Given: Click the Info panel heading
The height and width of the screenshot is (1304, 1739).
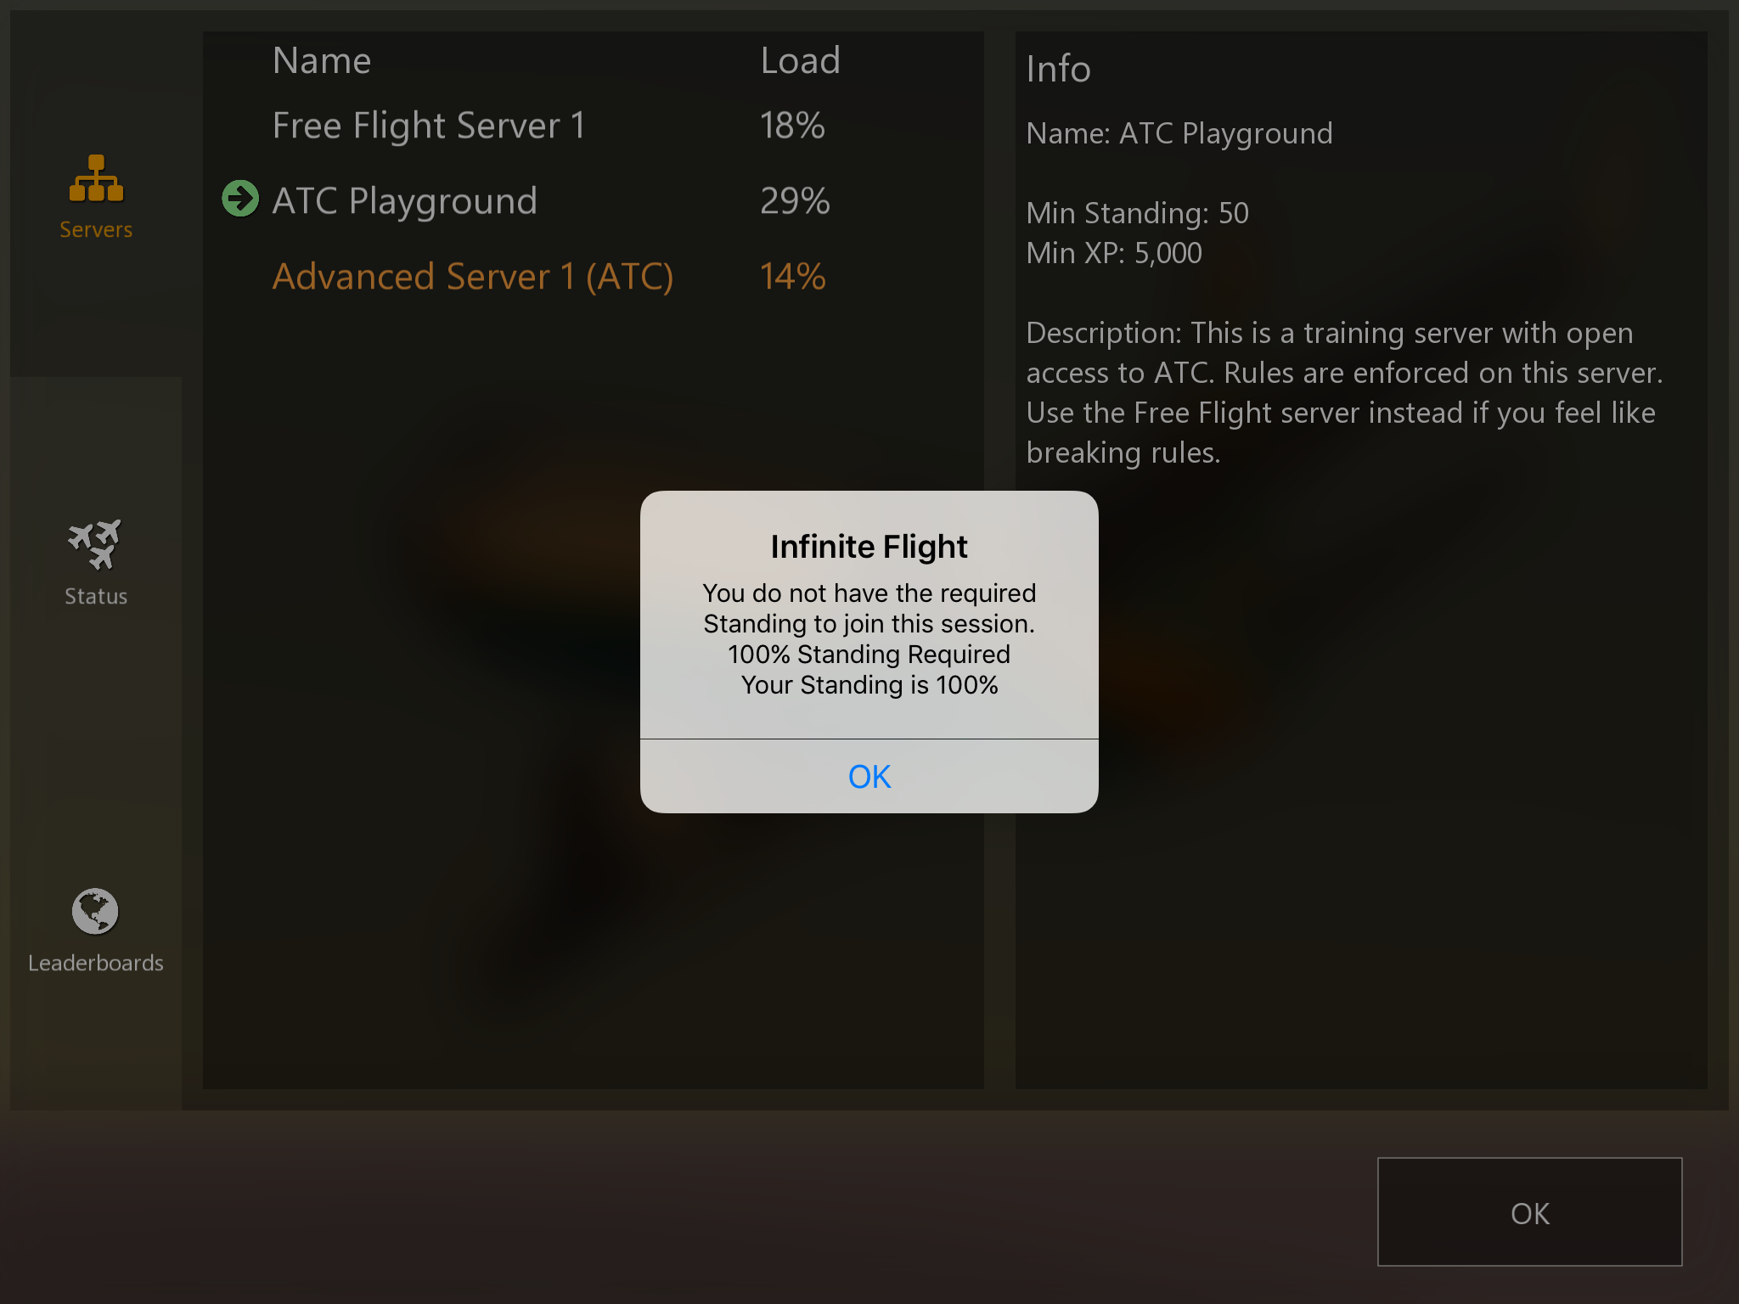Looking at the screenshot, I should coord(1058,69).
